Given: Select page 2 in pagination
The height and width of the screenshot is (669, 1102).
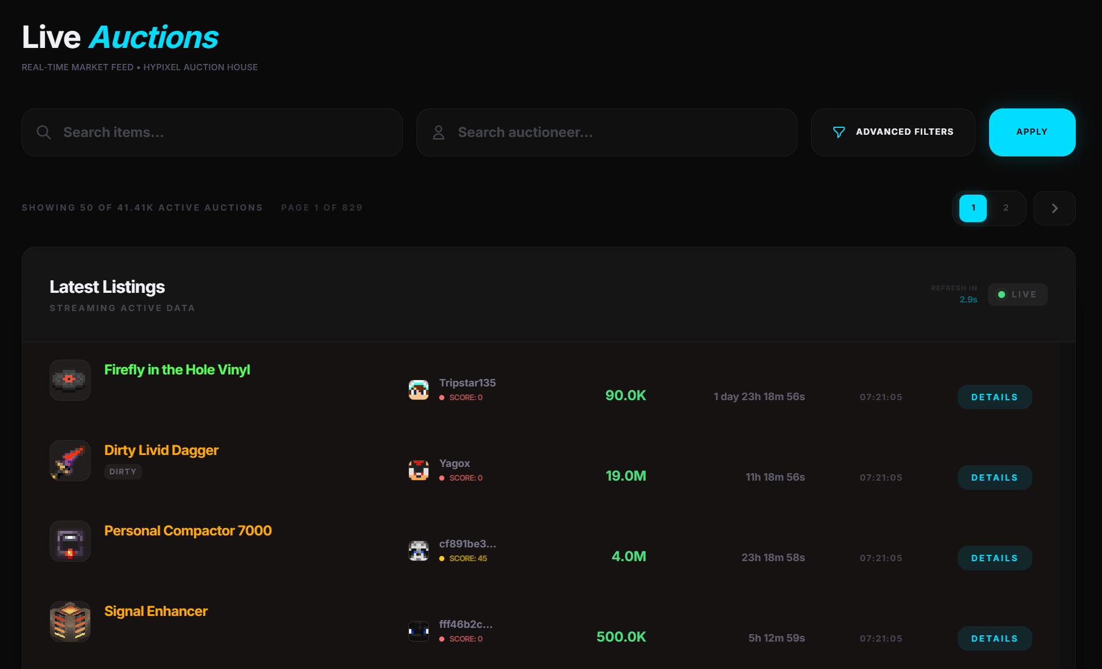Looking at the screenshot, I should (1006, 208).
